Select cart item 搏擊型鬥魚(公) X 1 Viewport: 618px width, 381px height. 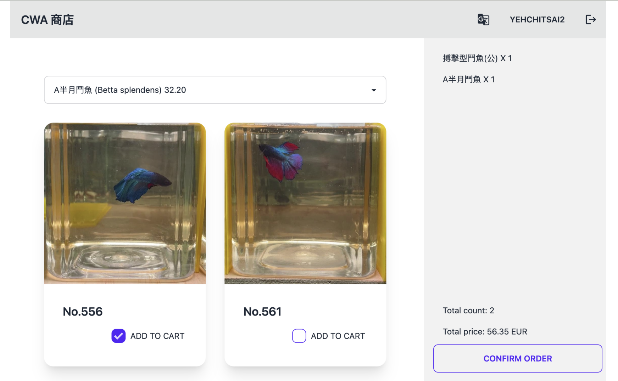(x=477, y=58)
